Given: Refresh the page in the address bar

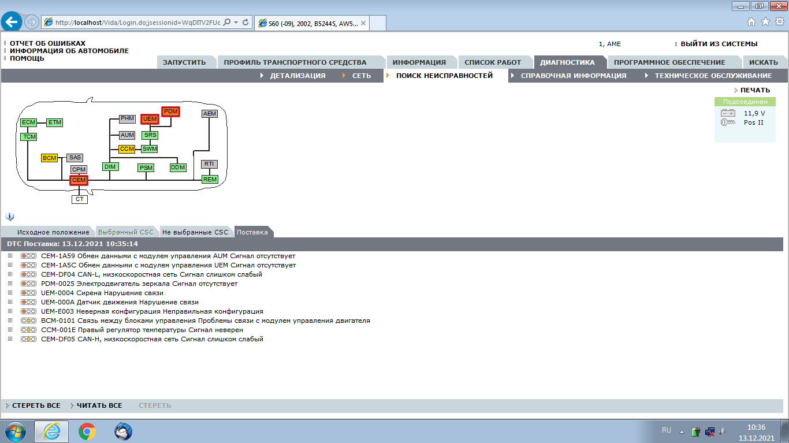Looking at the screenshot, I should coord(245,23).
